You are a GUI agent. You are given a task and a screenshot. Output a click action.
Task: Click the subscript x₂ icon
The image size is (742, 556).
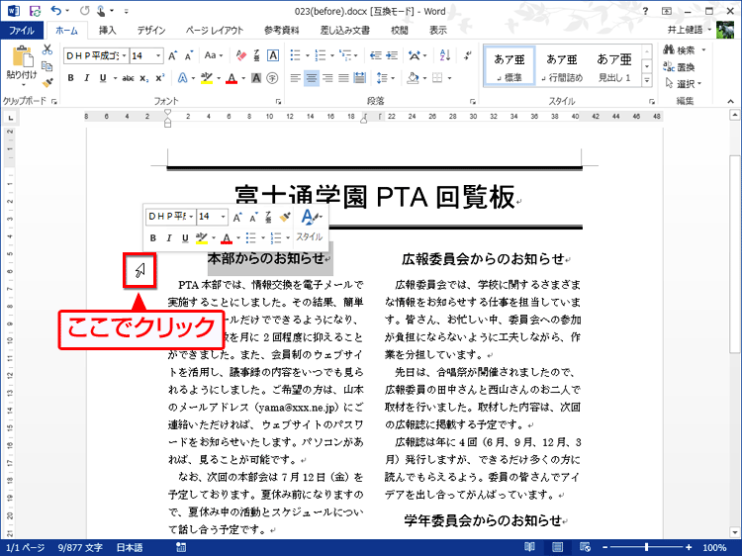click(143, 78)
